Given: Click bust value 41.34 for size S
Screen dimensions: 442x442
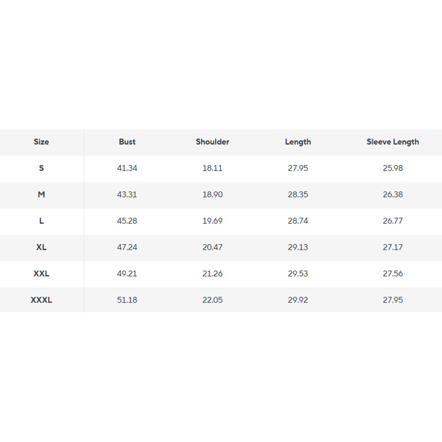Looking at the screenshot, I should pyautogui.click(x=127, y=168).
